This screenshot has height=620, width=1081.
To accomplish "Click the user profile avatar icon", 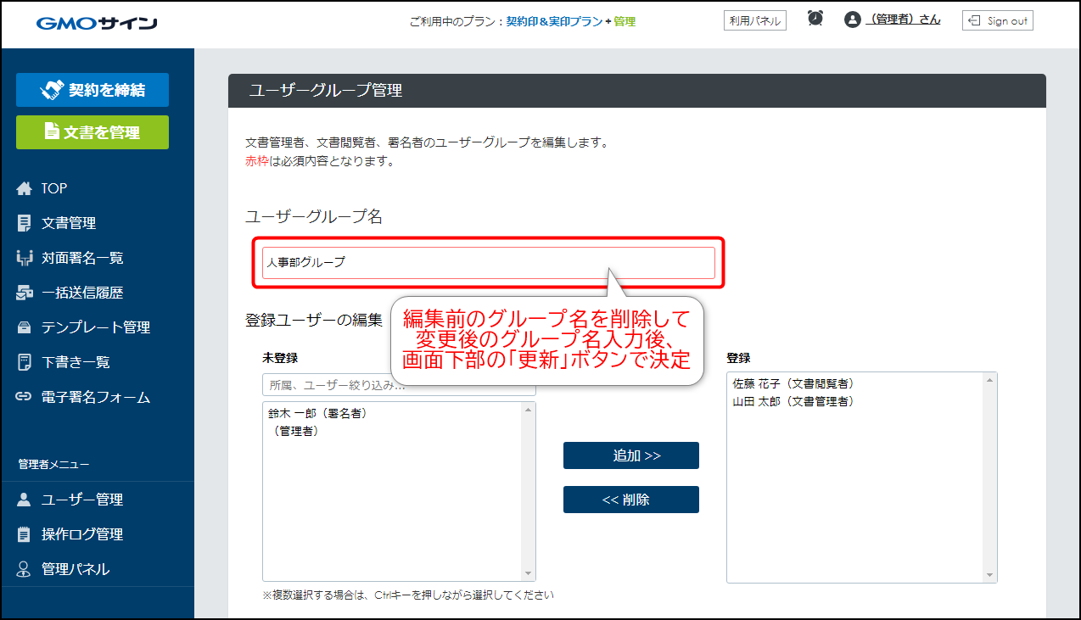I will pos(852,20).
